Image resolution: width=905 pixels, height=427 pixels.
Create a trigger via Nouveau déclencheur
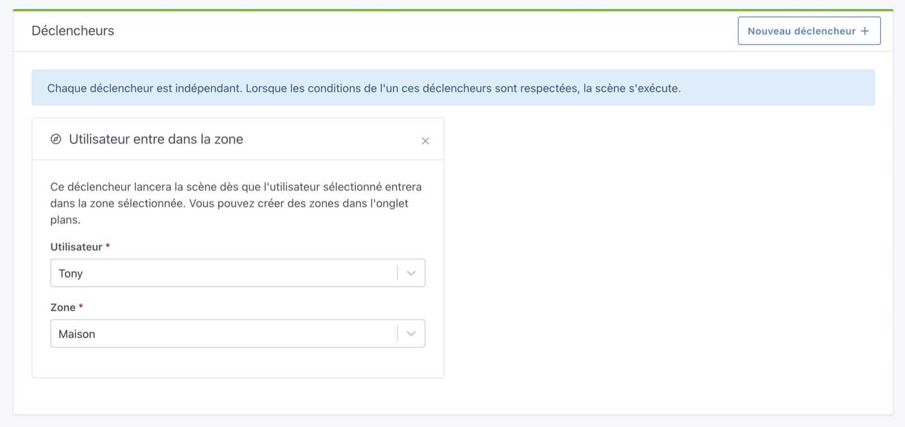pos(809,31)
